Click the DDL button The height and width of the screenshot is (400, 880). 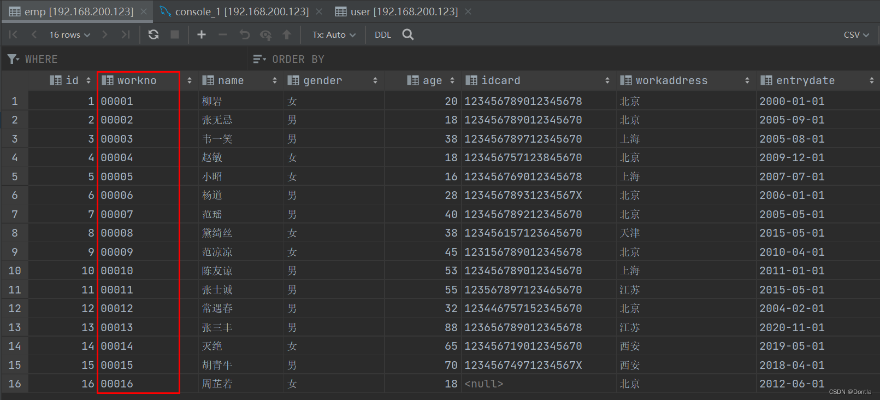tap(383, 34)
